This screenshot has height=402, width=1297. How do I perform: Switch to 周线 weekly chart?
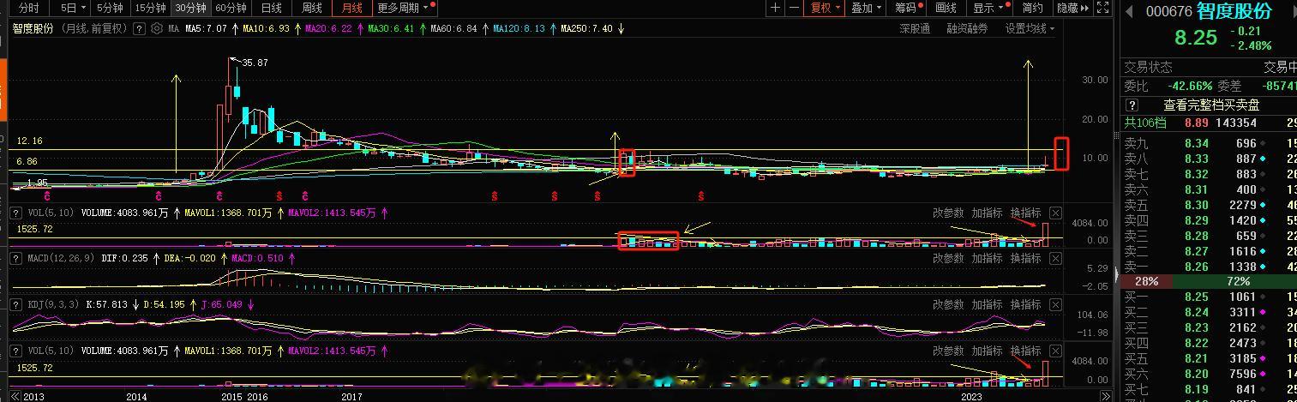click(x=312, y=8)
